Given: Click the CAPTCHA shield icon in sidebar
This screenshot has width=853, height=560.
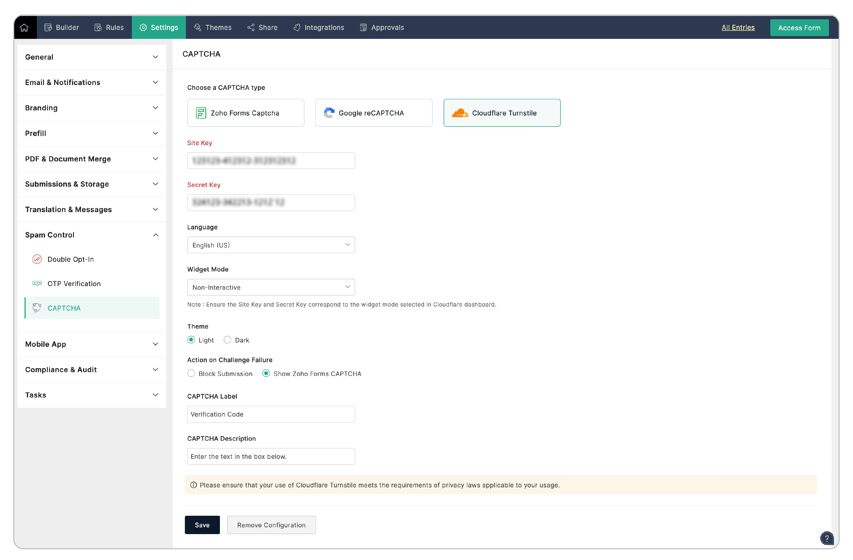Looking at the screenshot, I should (x=37, y=308).
